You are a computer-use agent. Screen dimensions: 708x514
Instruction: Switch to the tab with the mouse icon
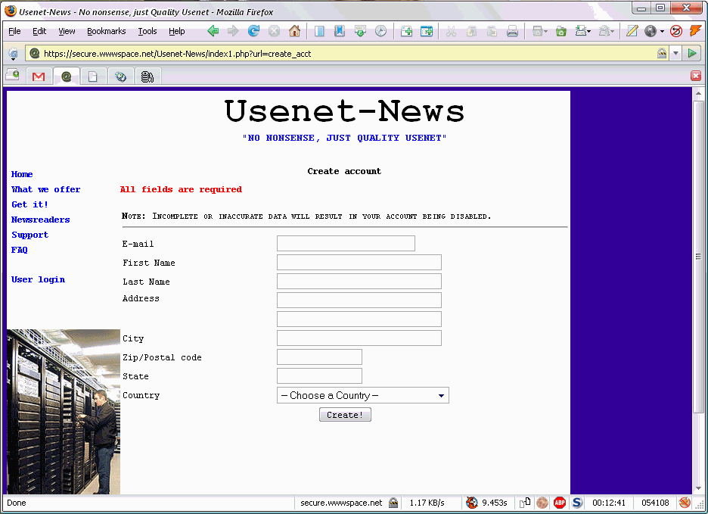click(x=120, y=76)
